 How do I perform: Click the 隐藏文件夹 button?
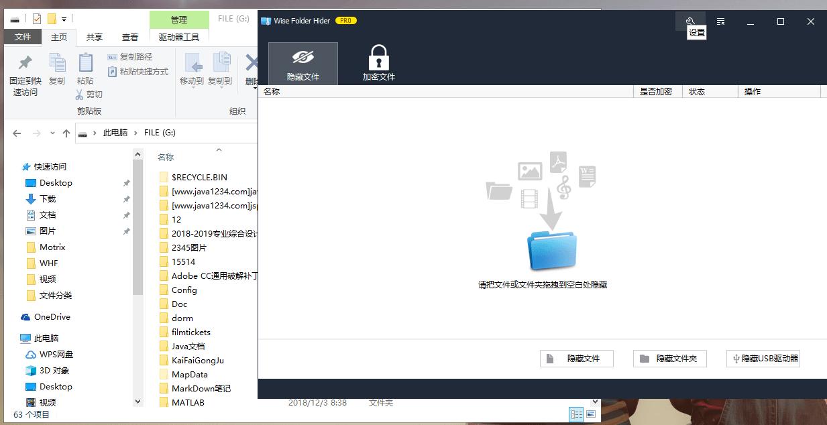(670, 359)
